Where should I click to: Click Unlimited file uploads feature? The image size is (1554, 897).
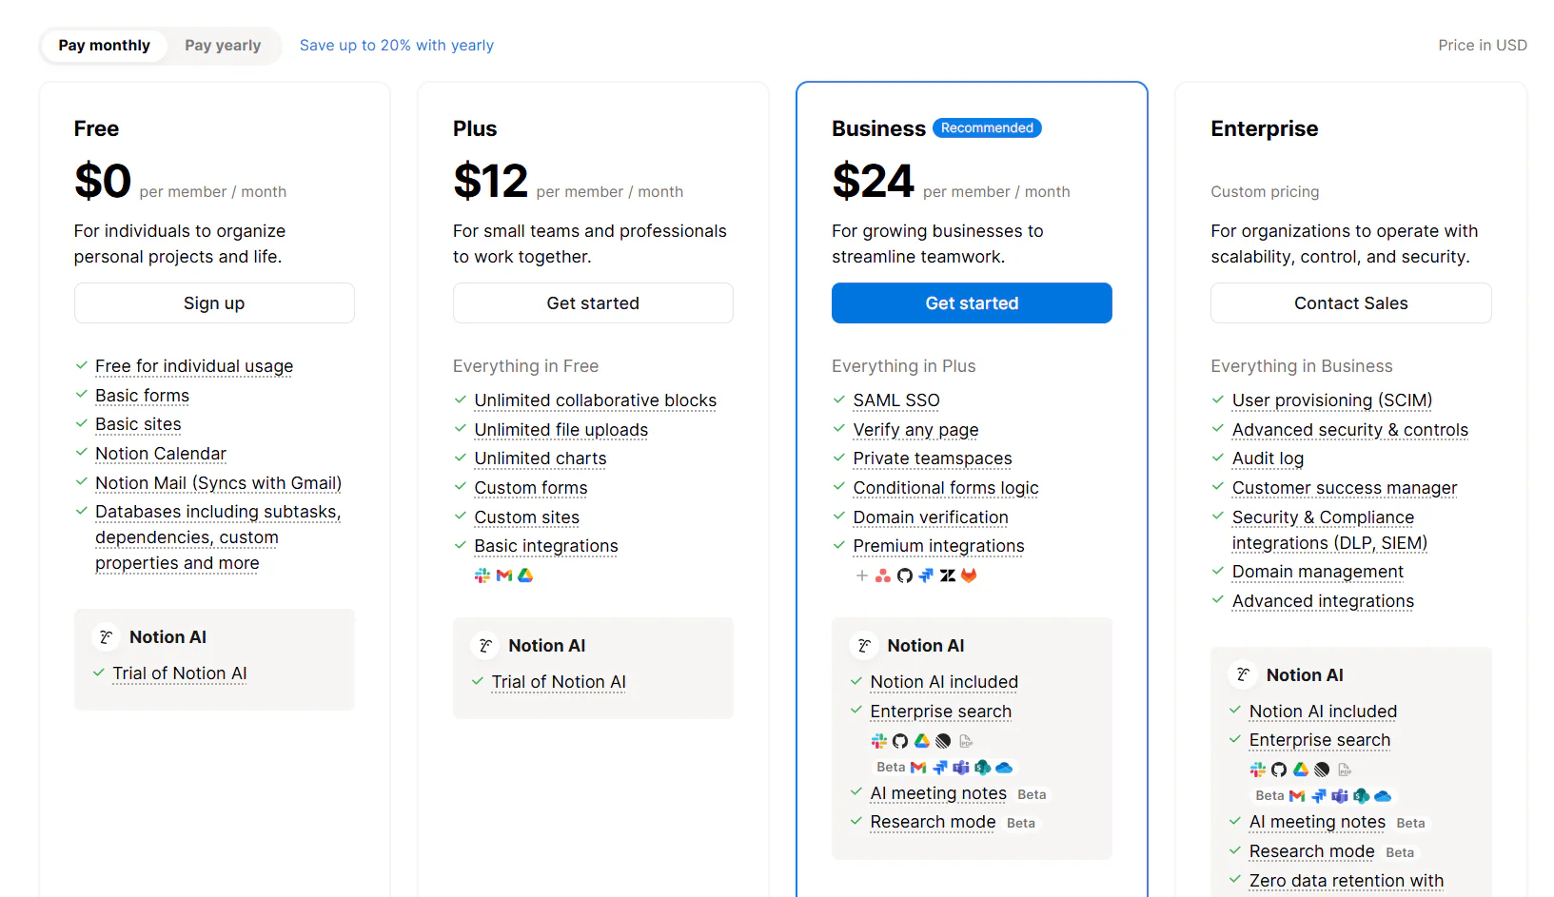(561, 430)
